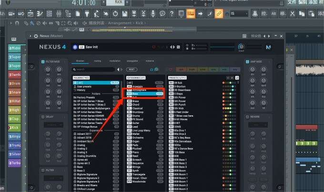324x192 pixels.
Task: Click the right arrow toolbar icon
Action: click(200, 14)
